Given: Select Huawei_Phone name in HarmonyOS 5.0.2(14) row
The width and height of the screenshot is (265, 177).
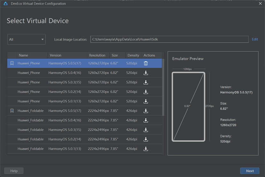Looking at the screenshot, I should click(29, 92).
